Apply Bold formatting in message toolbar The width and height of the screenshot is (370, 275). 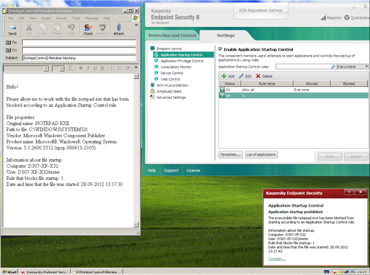pyautogui.click(x=81, y=68)
